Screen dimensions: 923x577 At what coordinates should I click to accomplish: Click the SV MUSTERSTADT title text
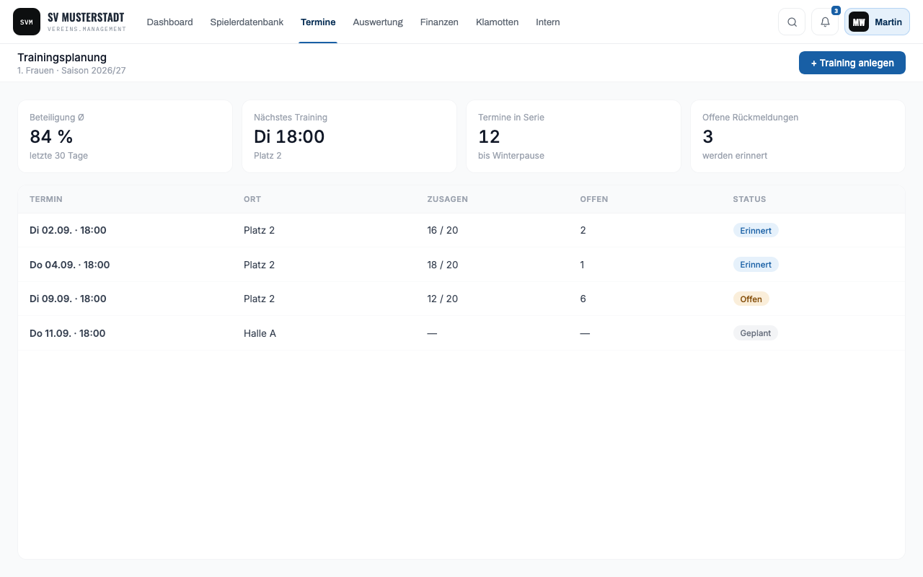(86, 17)
